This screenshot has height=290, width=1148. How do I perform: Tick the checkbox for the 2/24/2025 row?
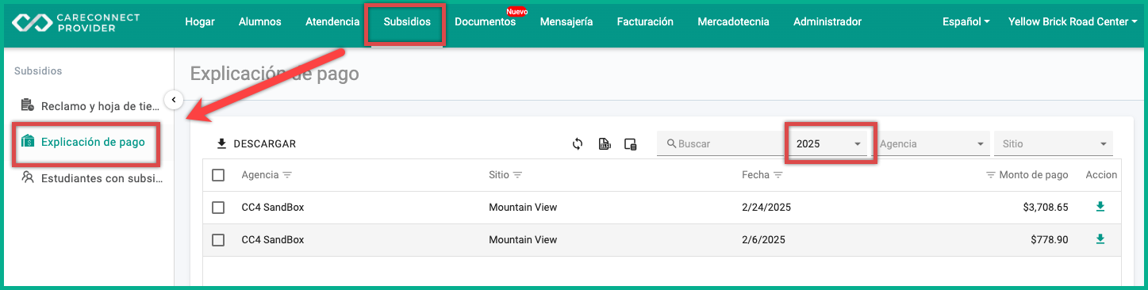(x=218, y=208)
